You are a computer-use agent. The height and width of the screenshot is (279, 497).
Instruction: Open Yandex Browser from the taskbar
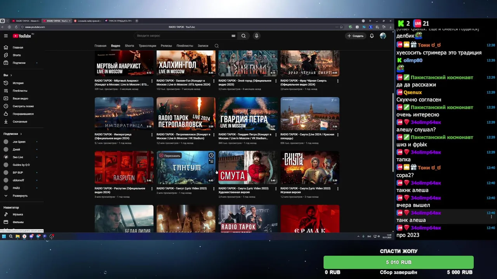click(24, 236)
